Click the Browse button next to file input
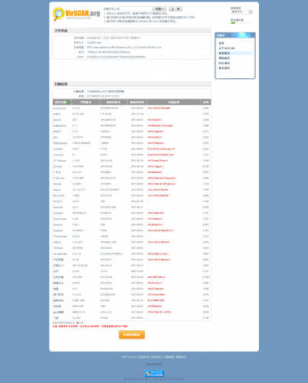308x383 pixels. pos(160,9)
